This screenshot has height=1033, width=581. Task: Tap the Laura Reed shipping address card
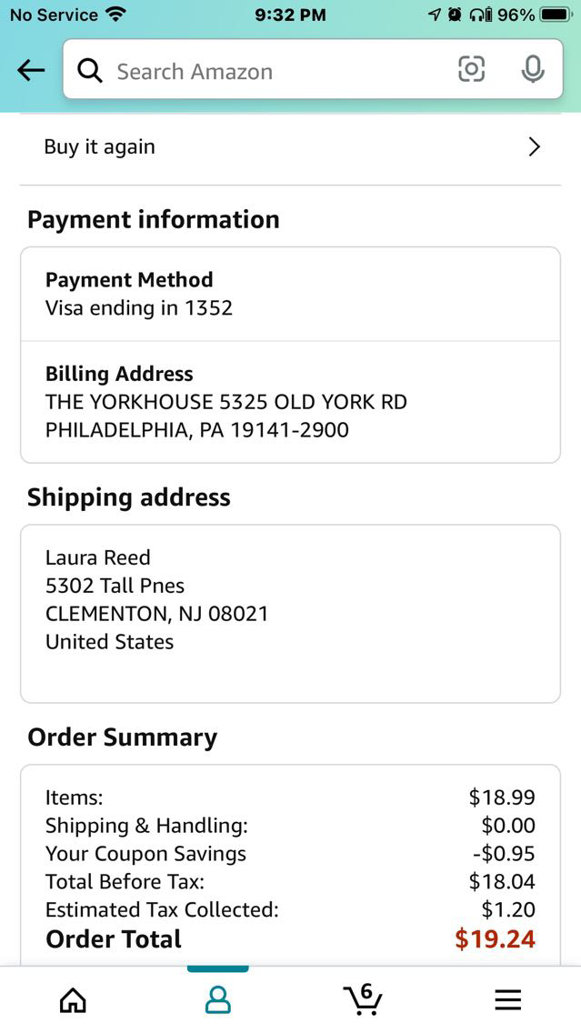point(290,600)
